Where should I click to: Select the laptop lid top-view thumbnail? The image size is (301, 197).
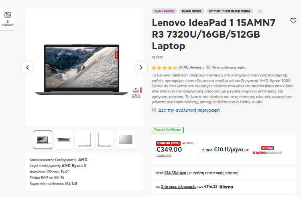pos(126,140)
